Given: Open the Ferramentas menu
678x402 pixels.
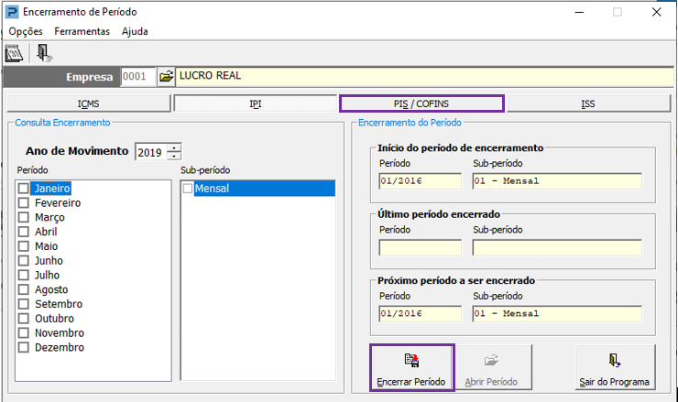Looking at the screenshot, I should click(x=82, y=31).
